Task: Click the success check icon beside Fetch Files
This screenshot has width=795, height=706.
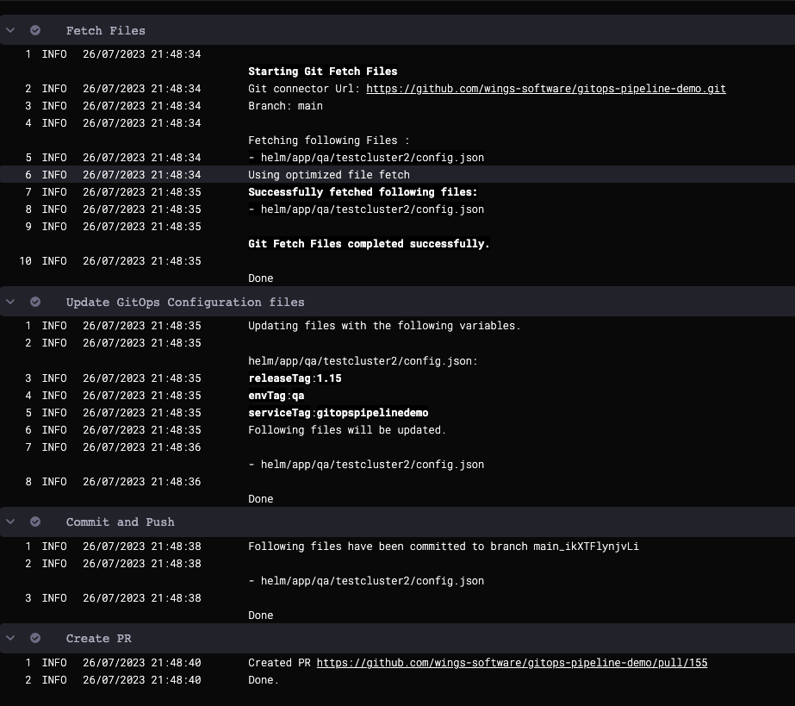Action: (35, 30)
